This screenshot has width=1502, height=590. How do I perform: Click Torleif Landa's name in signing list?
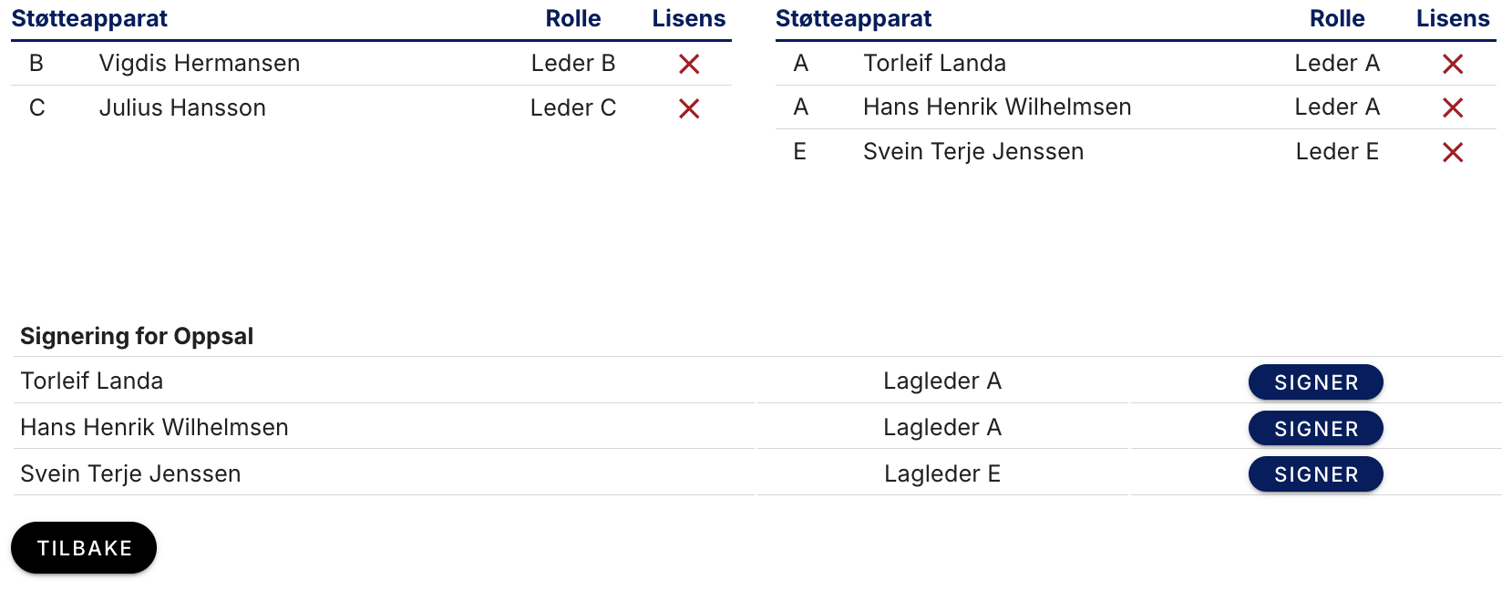click(x=92, y=381)
